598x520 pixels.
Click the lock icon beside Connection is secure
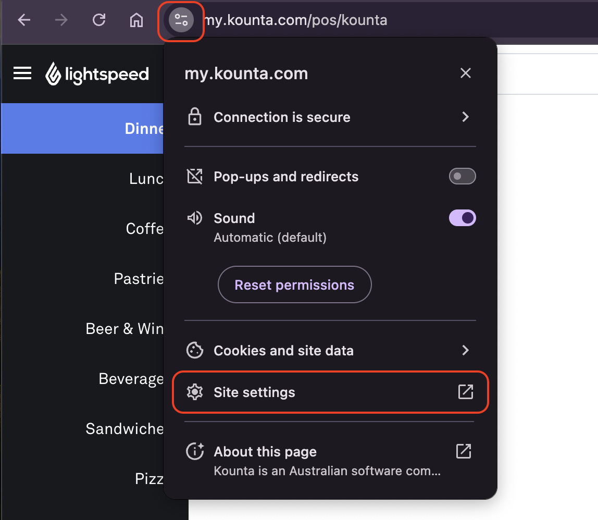tap(194, 117)
